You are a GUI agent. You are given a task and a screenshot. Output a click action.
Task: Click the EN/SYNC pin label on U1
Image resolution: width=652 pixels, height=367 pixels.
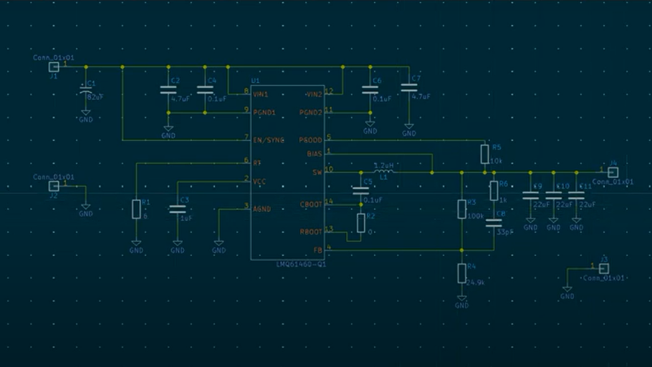(x=269, y=140)
